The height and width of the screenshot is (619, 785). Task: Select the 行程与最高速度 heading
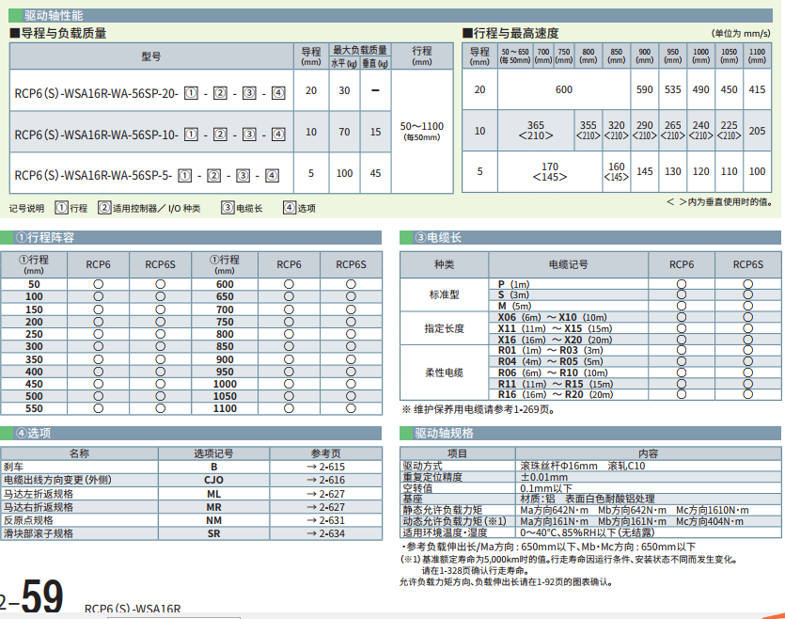click(x=510, y=34)
